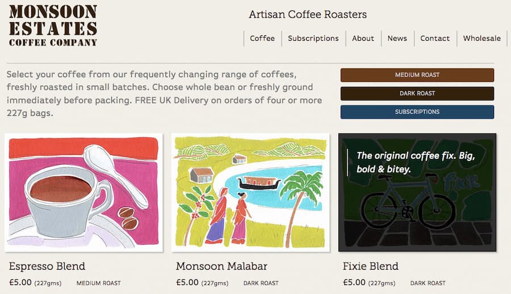Screen dimensions: 511x294
Task: Select the Monsoon Malabar product title
Action: tap(221, 266)
